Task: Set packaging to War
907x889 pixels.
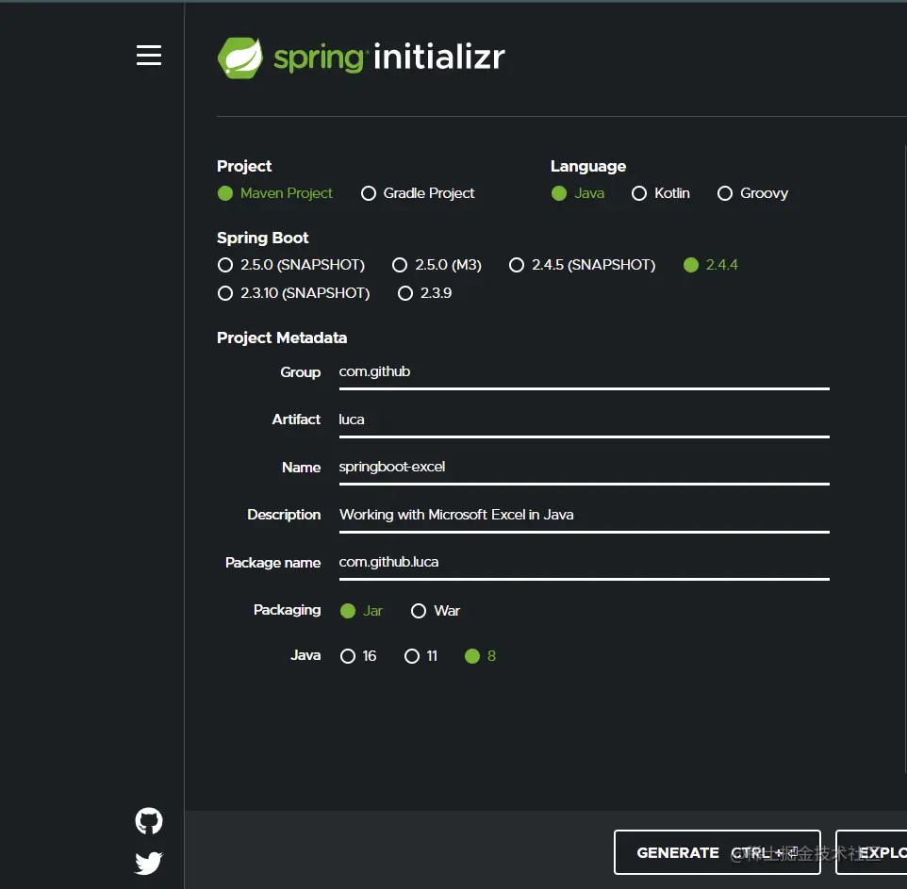Action: (x=436, y=611)
